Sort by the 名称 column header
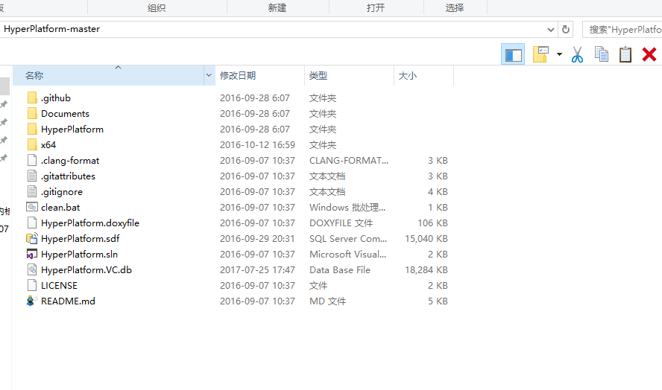 (x=109, y=75)
